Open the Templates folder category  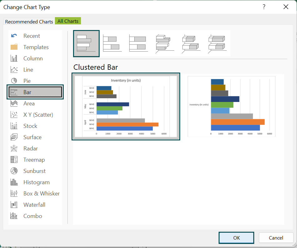point(35,47)
